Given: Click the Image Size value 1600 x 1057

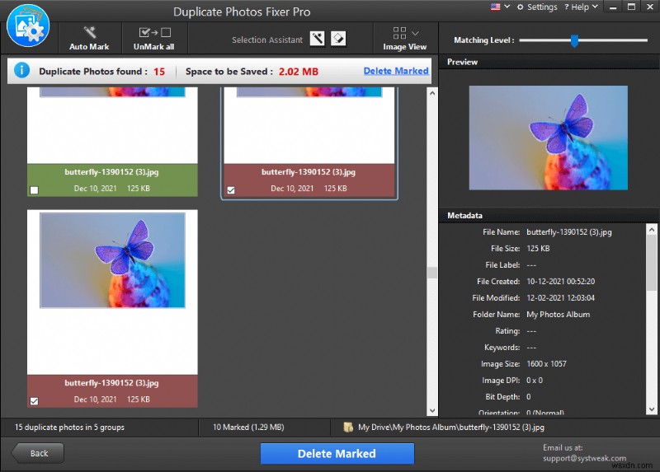Looking at the screenshot, I should coord(546,364).
